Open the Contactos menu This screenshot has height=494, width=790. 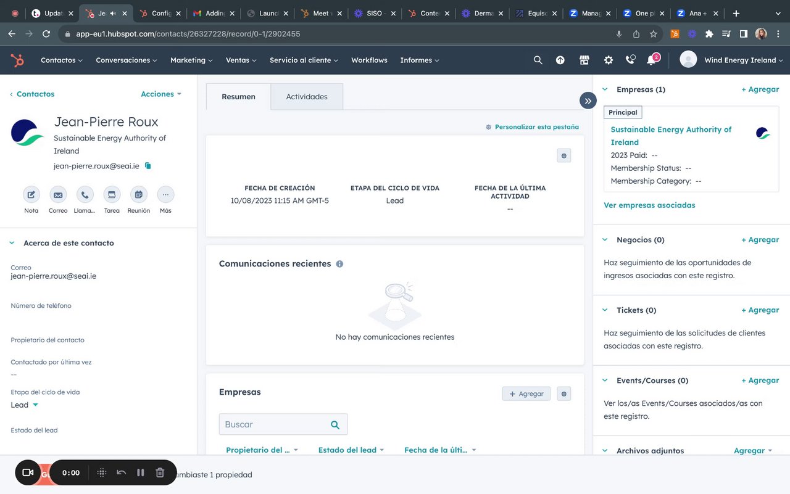click(62, 60)
